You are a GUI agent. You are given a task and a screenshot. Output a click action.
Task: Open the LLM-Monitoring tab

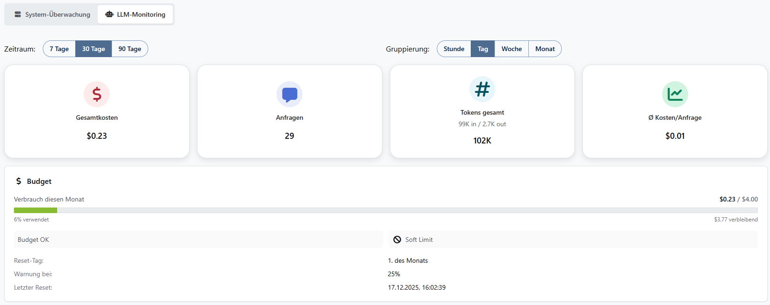point(135,14)
